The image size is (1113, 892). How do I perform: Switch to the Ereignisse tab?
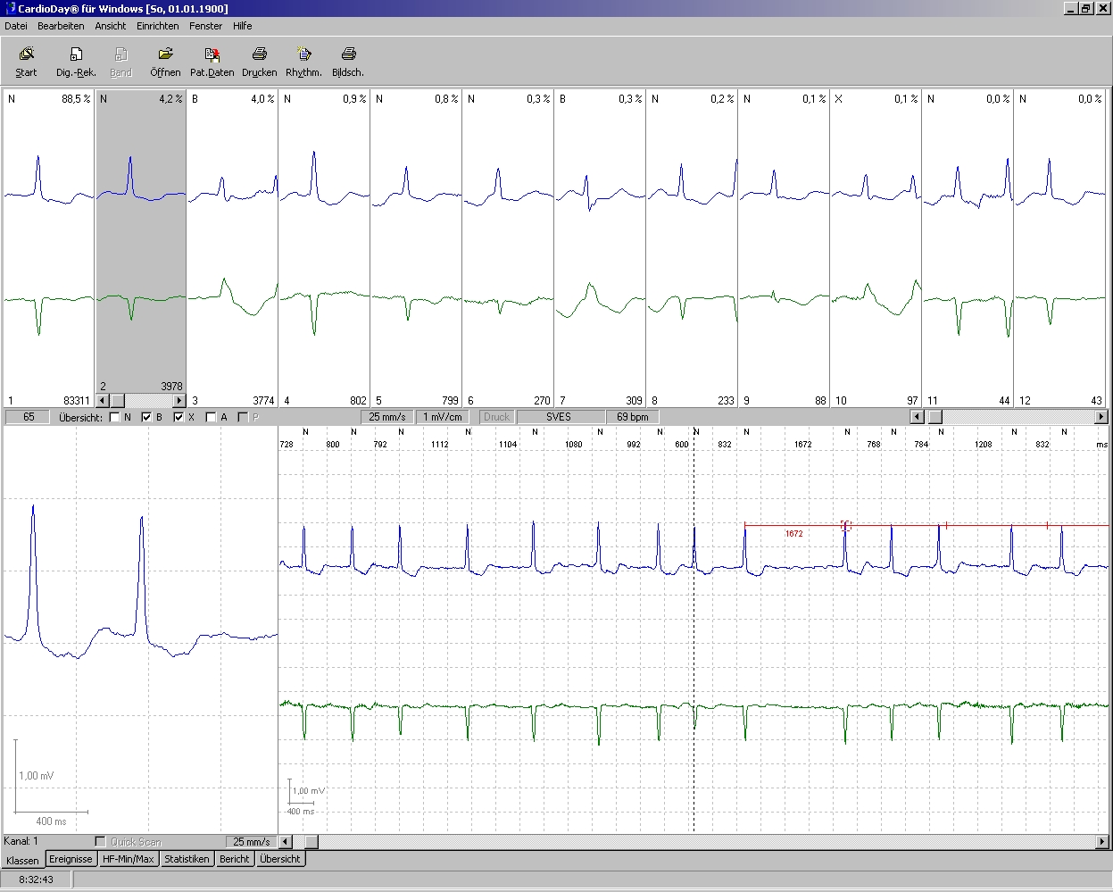pyautogui.click(x=71, y=859)
